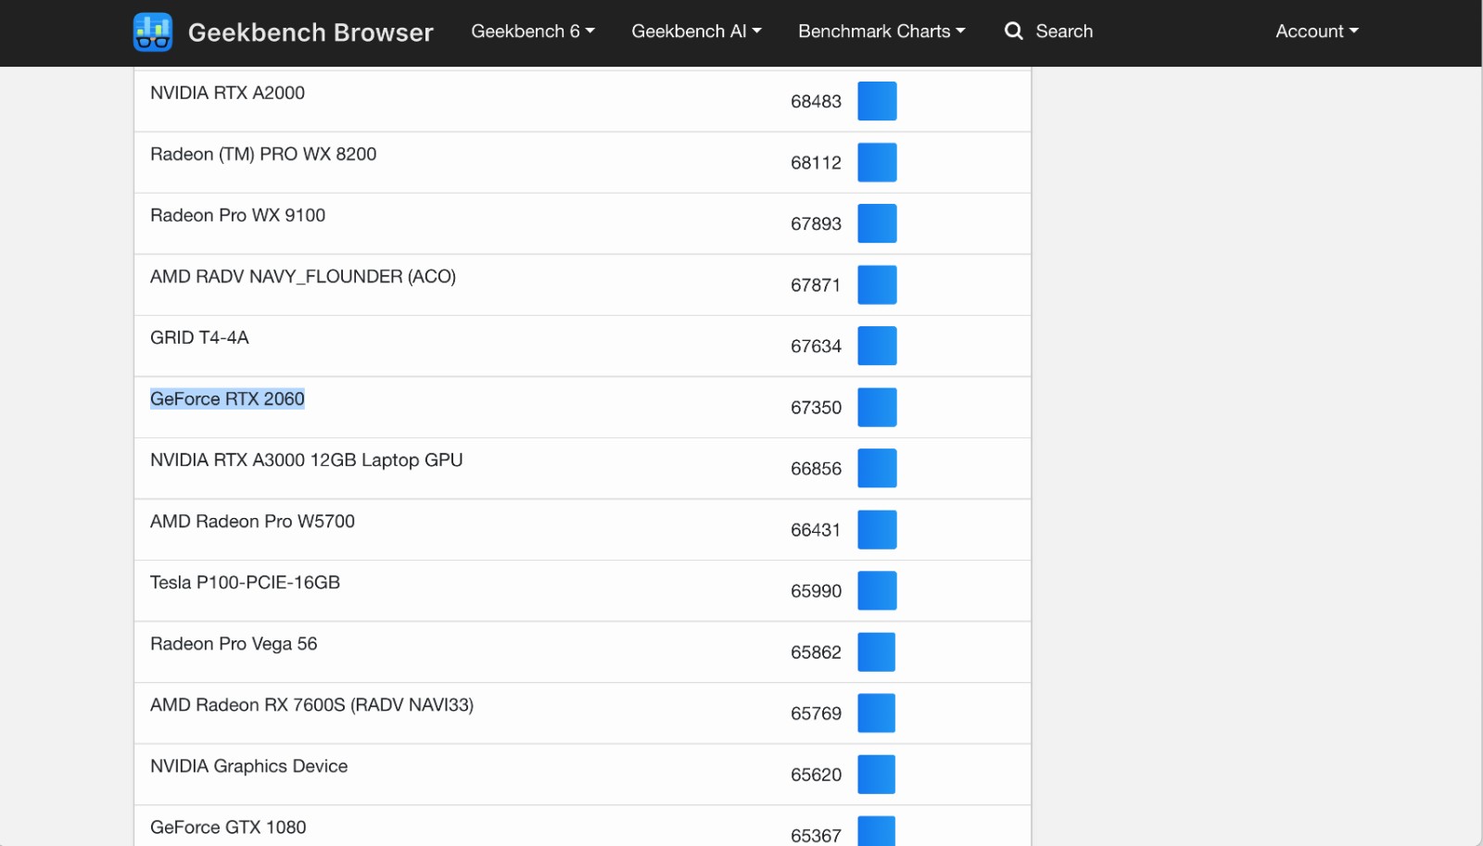Image resolution: width=1483 pixels, height=846 pixels.
Task: Click the blue bar for GeForce RTX 2060
Action: tap(877, 407)
